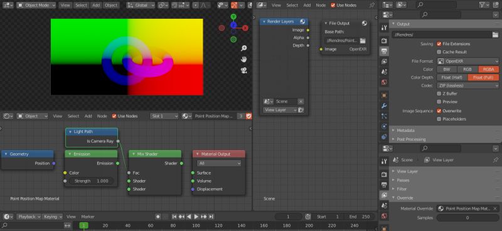Open timeline Marker menu
The height and width of the screenshot is (231, 502).
point(88,217)
